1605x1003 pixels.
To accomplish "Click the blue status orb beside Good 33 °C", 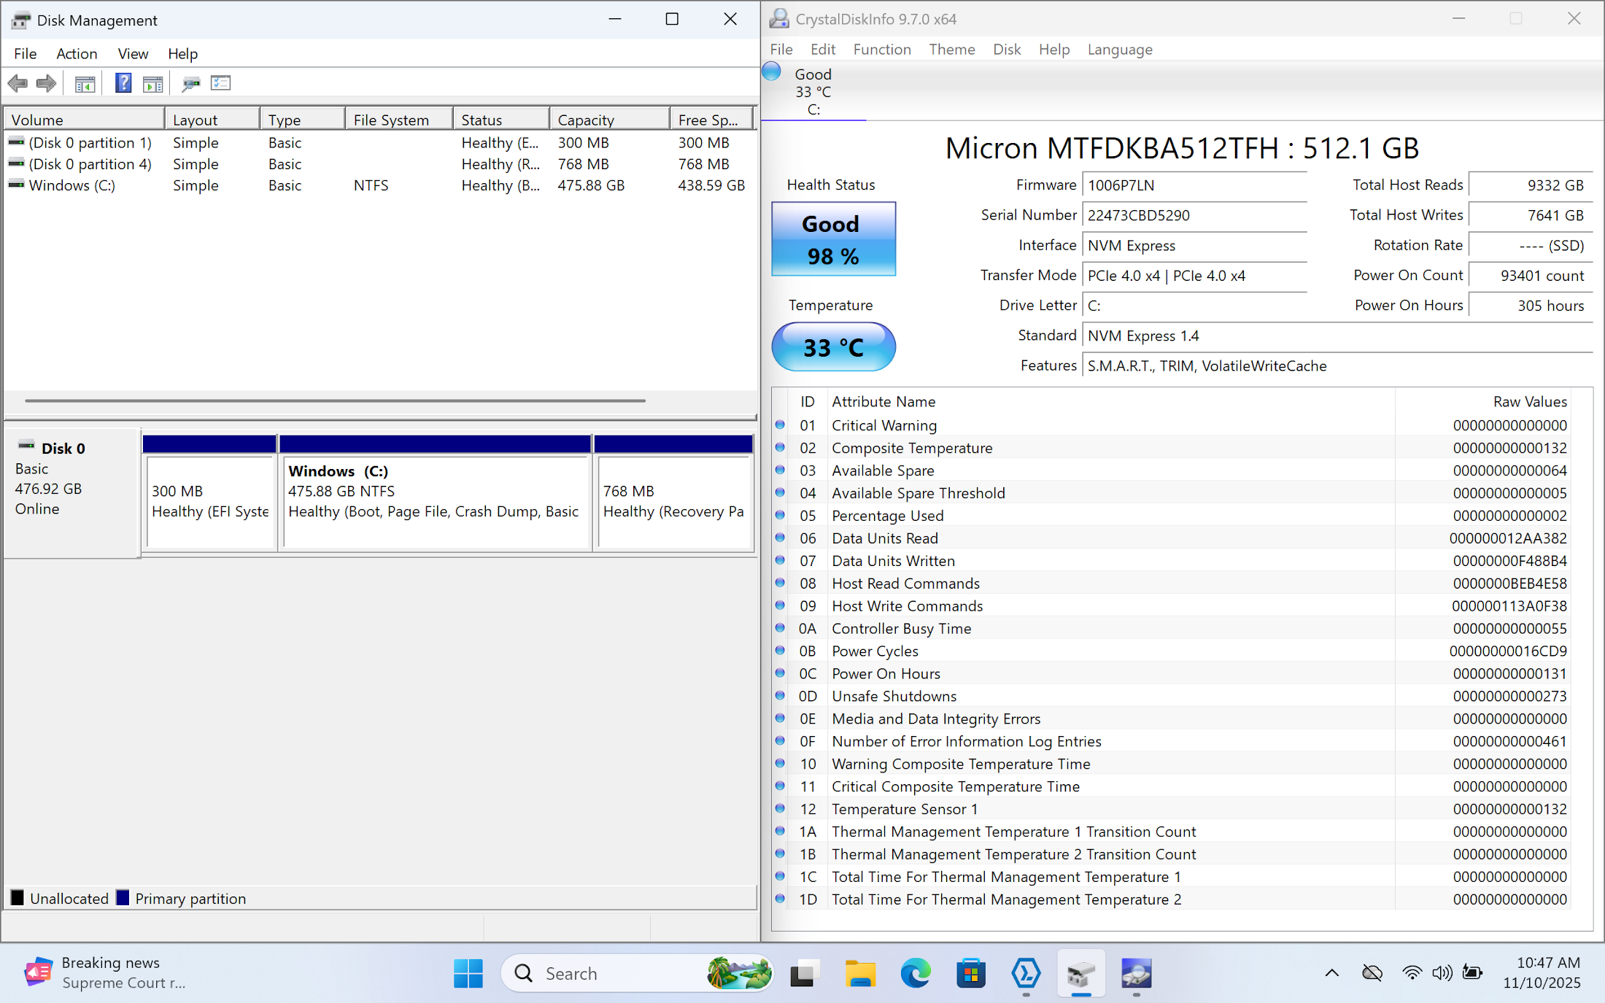I will [x=772, y=71].
